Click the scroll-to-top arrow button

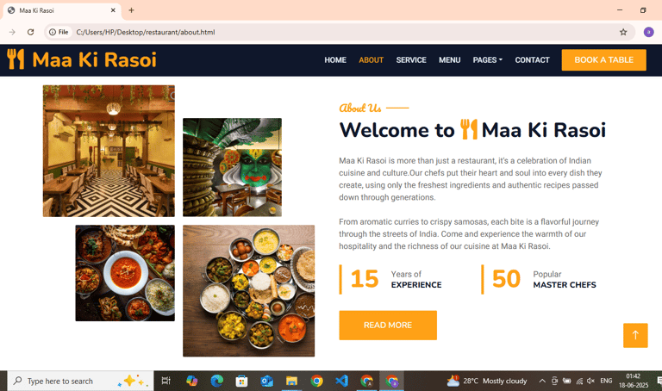tap(635, 335)
